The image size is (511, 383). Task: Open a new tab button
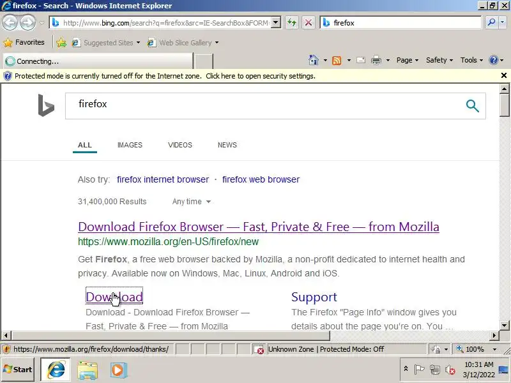click(204, 61)
